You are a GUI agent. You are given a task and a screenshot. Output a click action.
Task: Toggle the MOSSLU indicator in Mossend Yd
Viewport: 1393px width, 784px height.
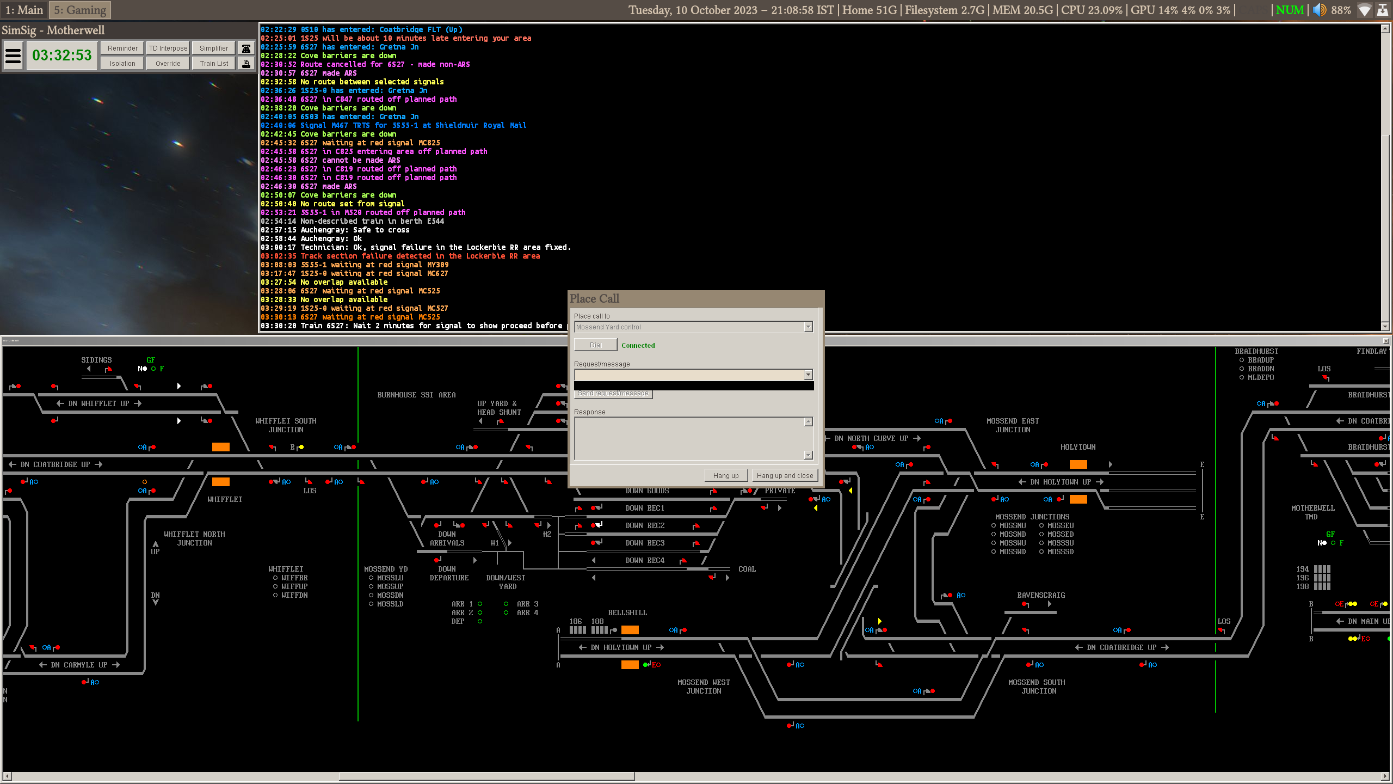[x=371, y=578]
